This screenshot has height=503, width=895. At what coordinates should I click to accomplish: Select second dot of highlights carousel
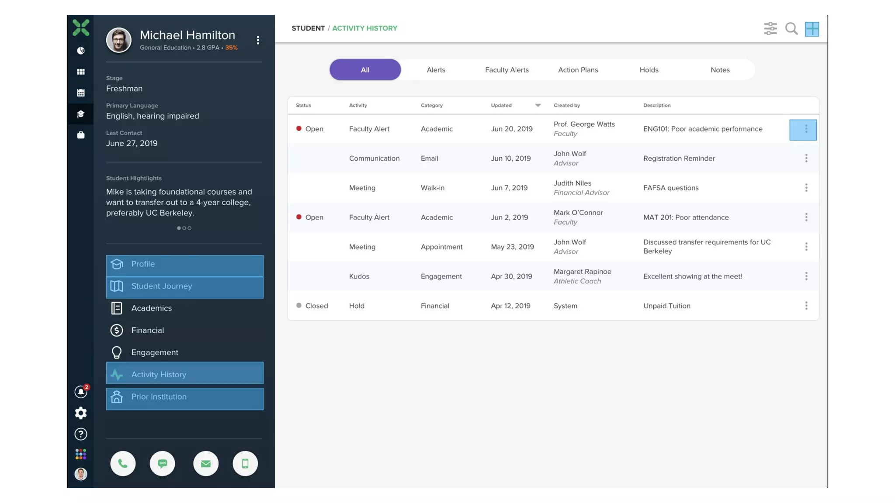point(184,228)
